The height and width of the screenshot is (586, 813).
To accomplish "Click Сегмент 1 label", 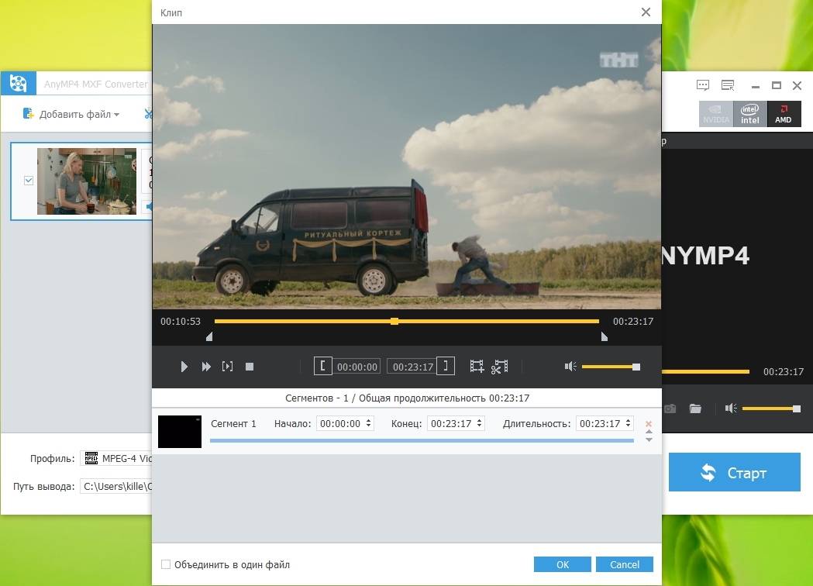I will (233, 424).
